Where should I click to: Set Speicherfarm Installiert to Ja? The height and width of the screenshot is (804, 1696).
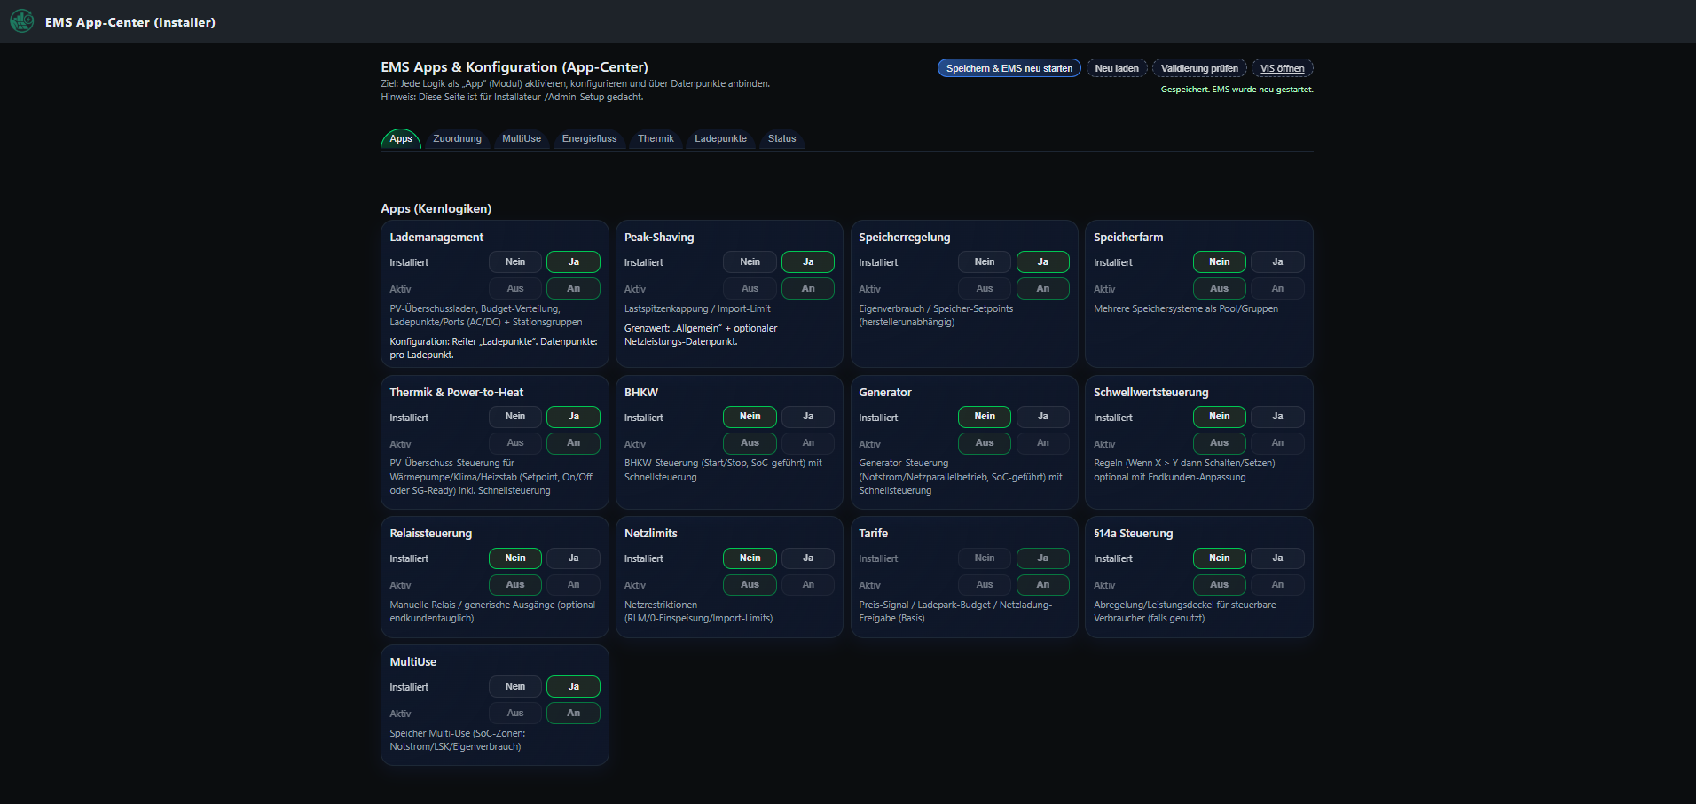tap(1277, 262)
